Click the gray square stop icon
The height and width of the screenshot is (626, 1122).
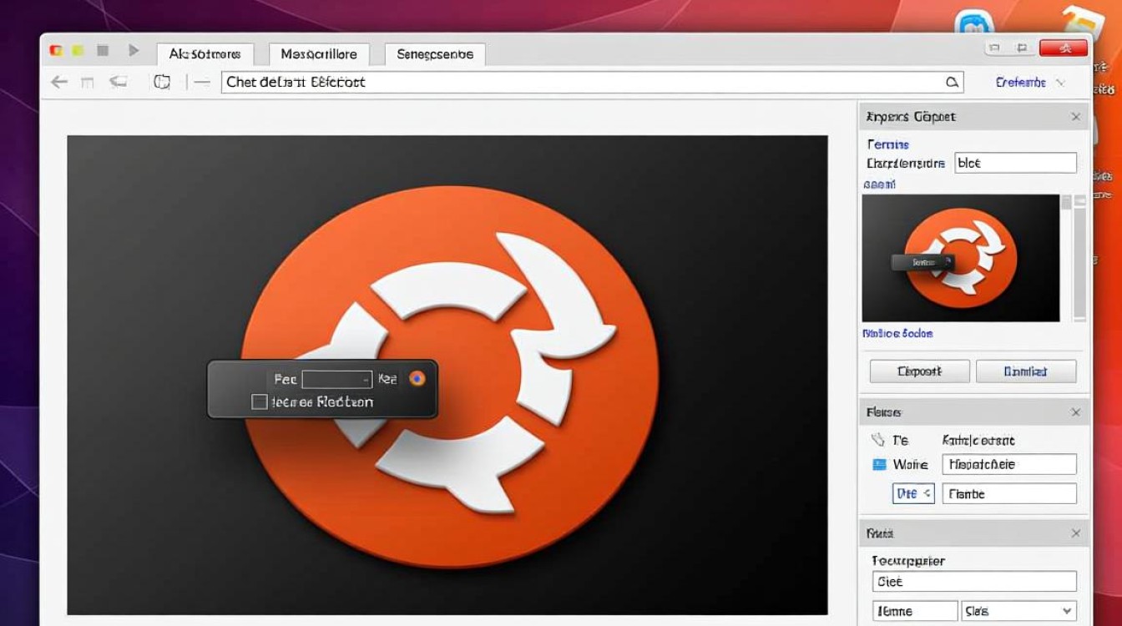pyautogui.click(x=103, y=51)
